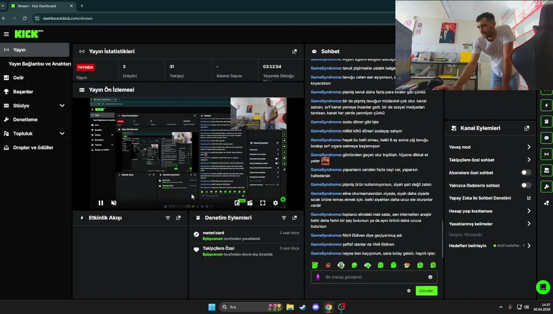Open filter options in Etkinlik Akışı
553x314 pixels.
(x=168, y=218)
